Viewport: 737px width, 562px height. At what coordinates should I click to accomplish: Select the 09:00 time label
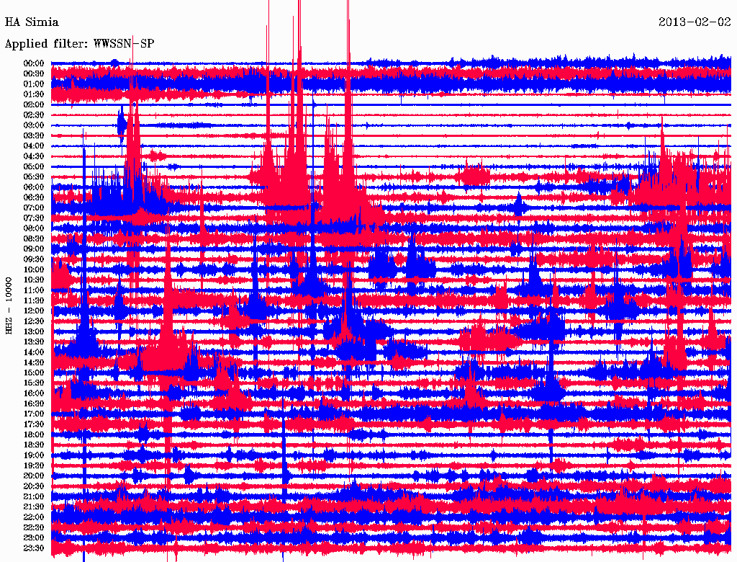(33, 249)
